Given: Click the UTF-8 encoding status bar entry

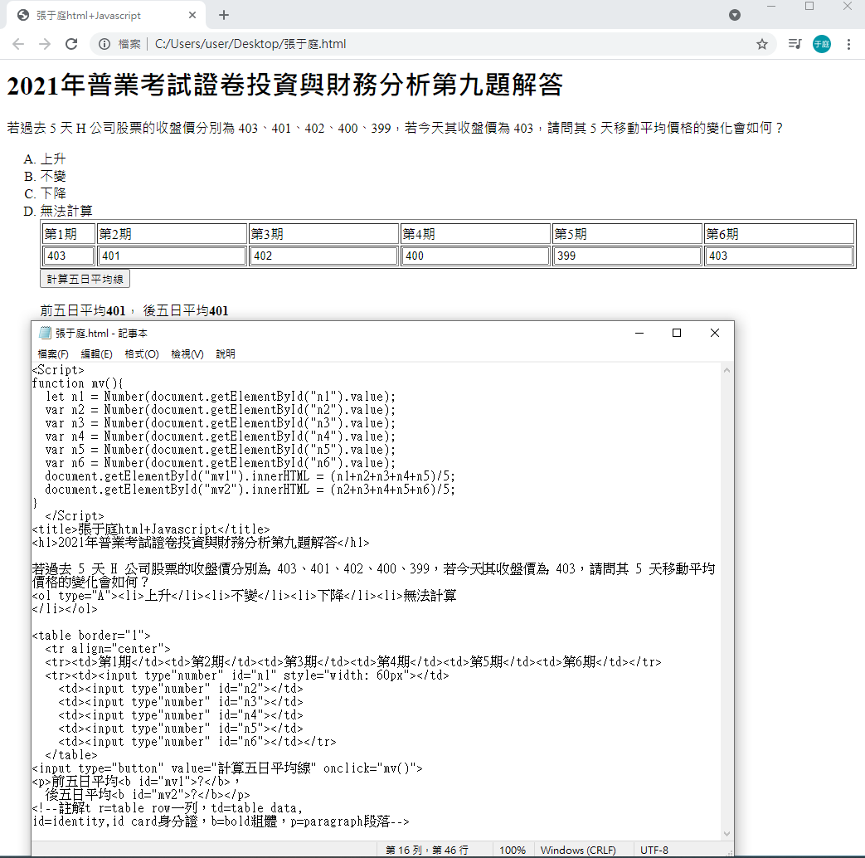Looking at the screenshot, I should pos(654,851).
